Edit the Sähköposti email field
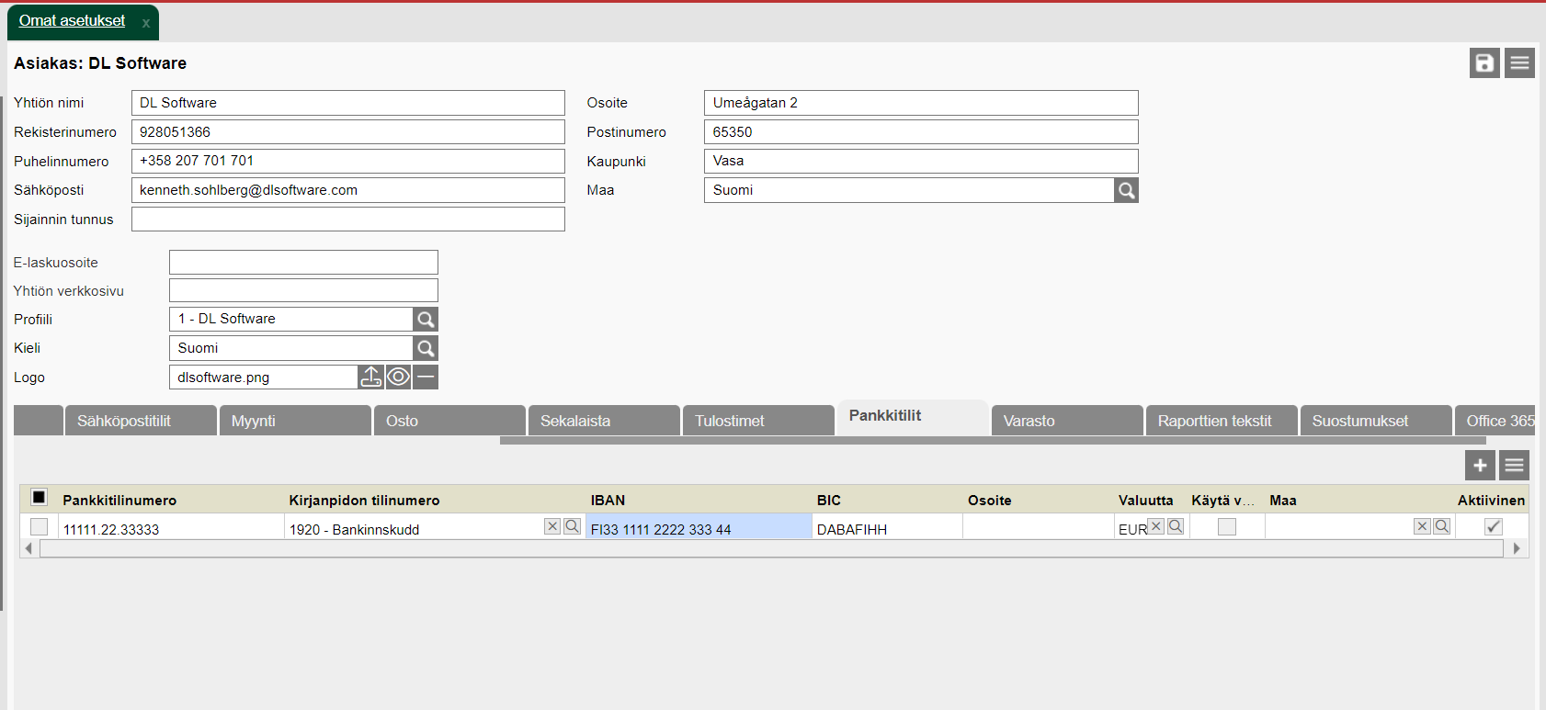 click(x=348, y=190)
